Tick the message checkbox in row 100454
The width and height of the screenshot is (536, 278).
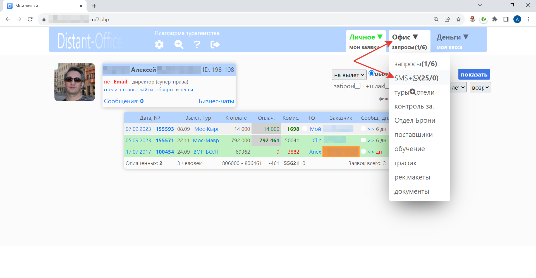pyautogui.click(x=363, y=151)
